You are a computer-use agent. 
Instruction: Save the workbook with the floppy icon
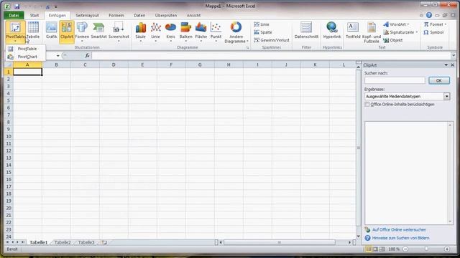[17, 6]
